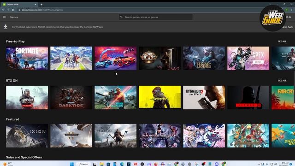Open the Path of Exile tile
The image size is (295, 166).
coord(160,59)
